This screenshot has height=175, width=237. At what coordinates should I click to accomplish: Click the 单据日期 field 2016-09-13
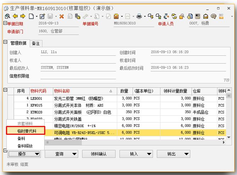[58, 23]
